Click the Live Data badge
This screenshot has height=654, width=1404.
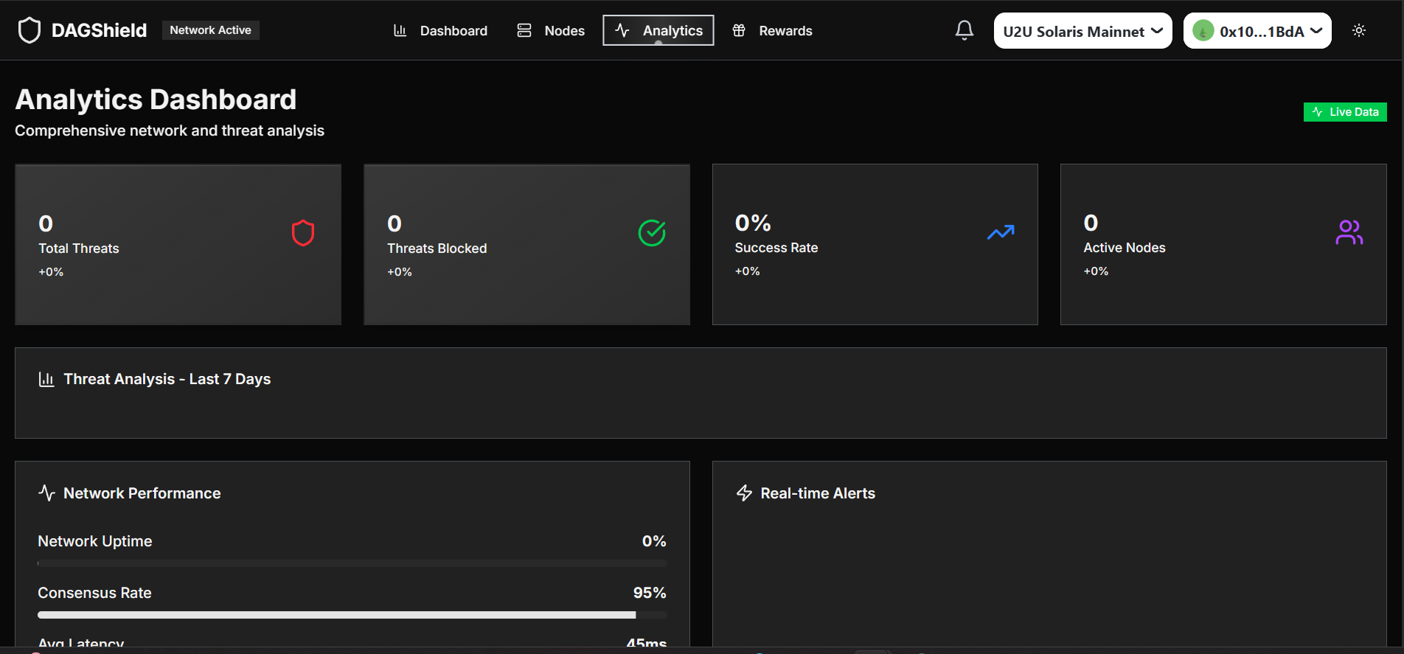pyautogui.click(x=1345, y=112)
